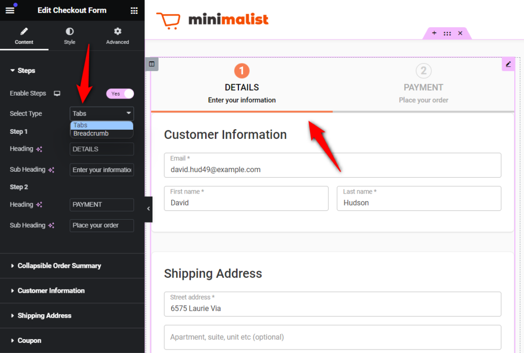This screenshot has width=524, height=353.
Task: Click the desktop responsive icon next to Enable Steps
Action: pyautogui.click(x=57, y=93)
